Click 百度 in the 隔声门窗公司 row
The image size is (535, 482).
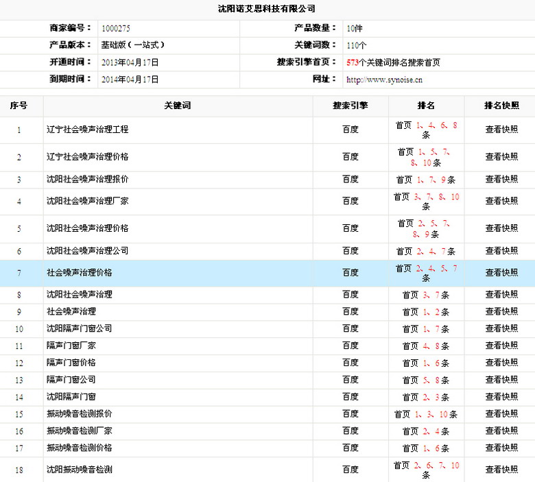click(x=350, y=380)
